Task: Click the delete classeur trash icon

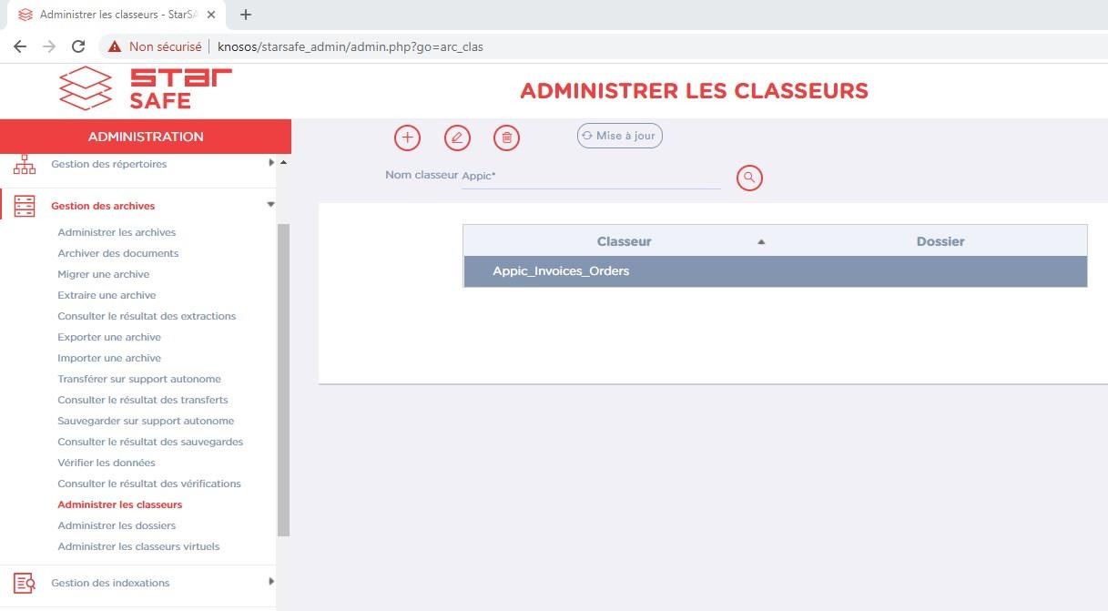Action: click(x=506, y=137)
